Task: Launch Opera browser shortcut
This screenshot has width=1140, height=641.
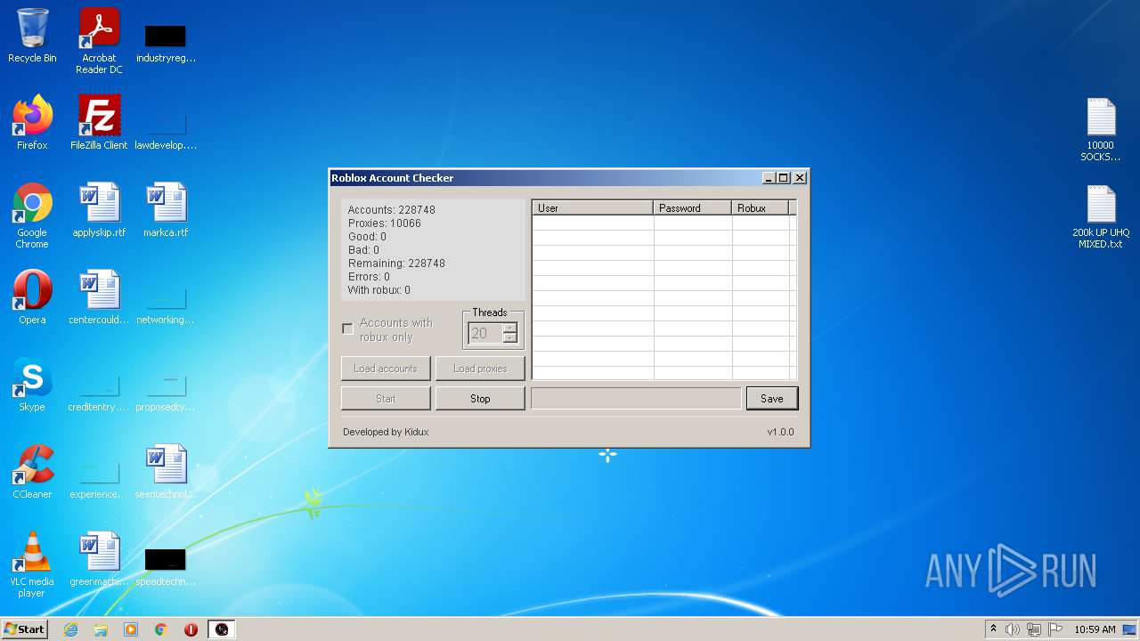Action: point(32,297)
